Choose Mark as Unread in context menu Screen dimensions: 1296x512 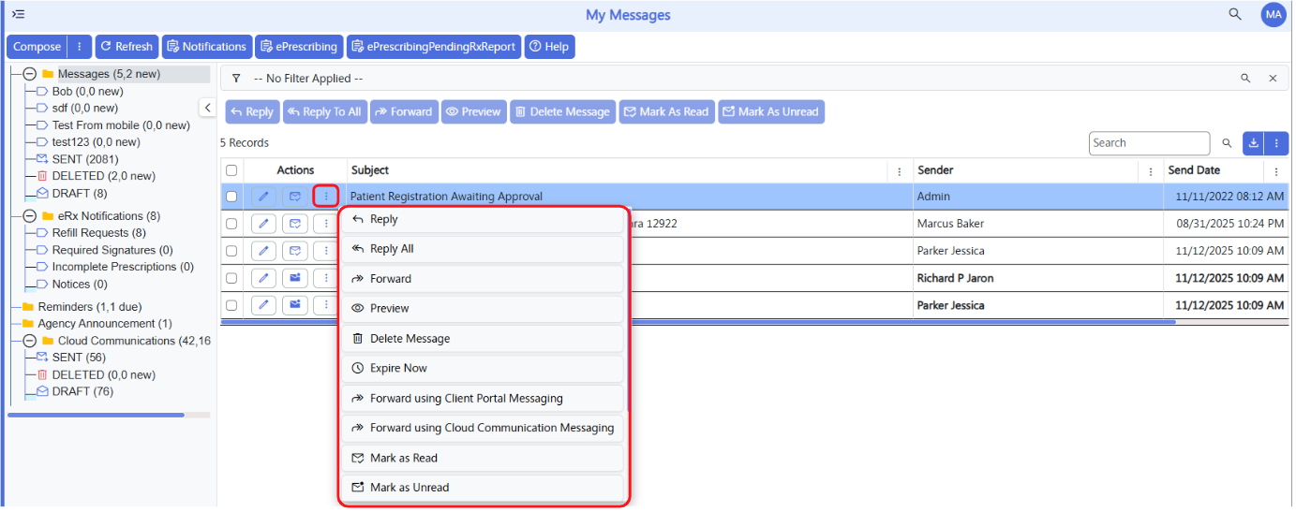point(484,488)
